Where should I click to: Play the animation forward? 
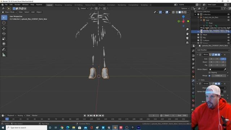click(97, 116)
